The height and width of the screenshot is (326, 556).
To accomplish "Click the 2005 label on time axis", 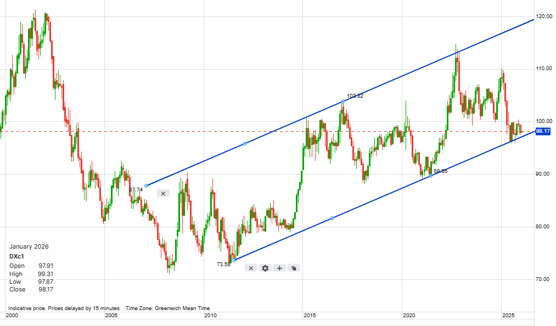I will tap(111, 316).
